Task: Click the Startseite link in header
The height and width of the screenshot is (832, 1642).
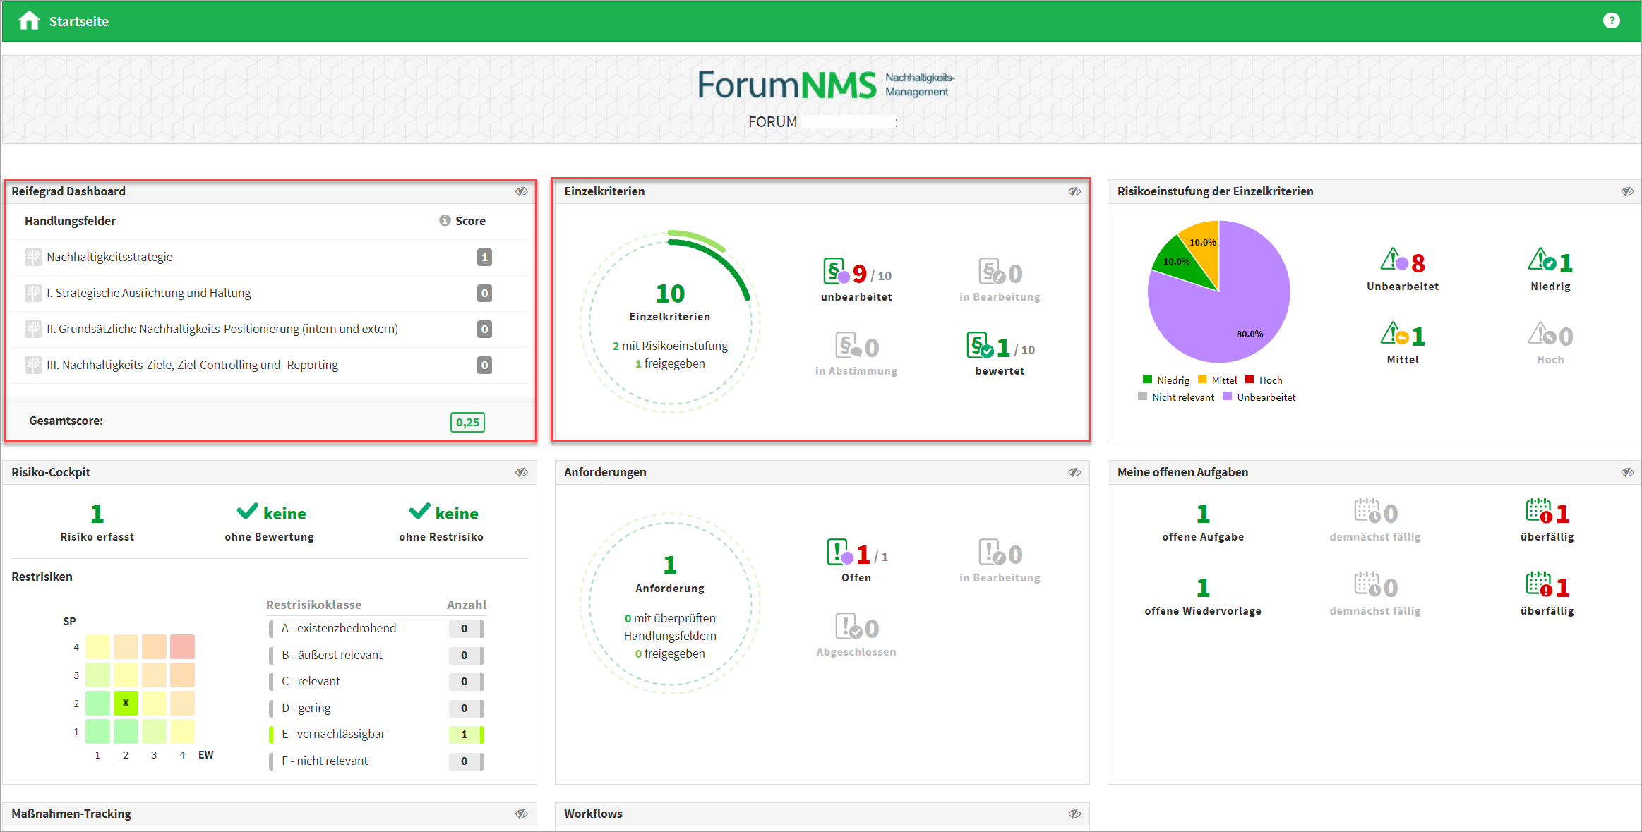Action: point(78,21)
